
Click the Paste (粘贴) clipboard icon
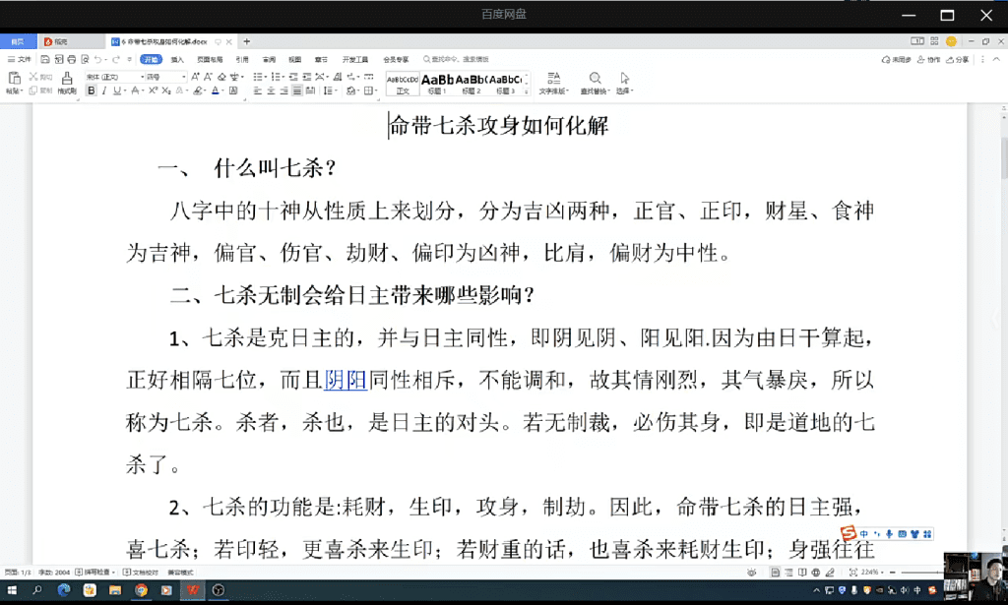click(13, 79)
